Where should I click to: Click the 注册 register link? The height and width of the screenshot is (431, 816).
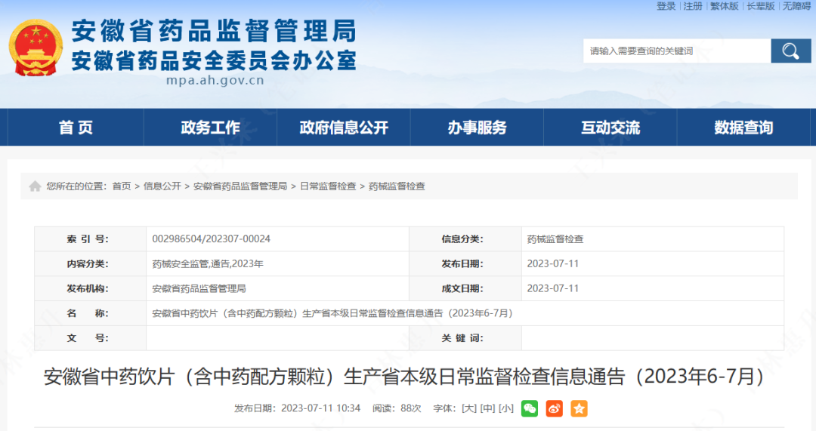pos(693,6)
